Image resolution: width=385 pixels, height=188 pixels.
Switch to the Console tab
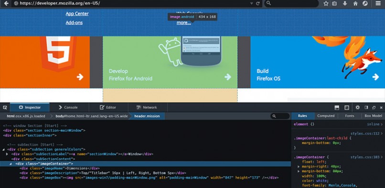pyautogui.click(x=68, y=107)
